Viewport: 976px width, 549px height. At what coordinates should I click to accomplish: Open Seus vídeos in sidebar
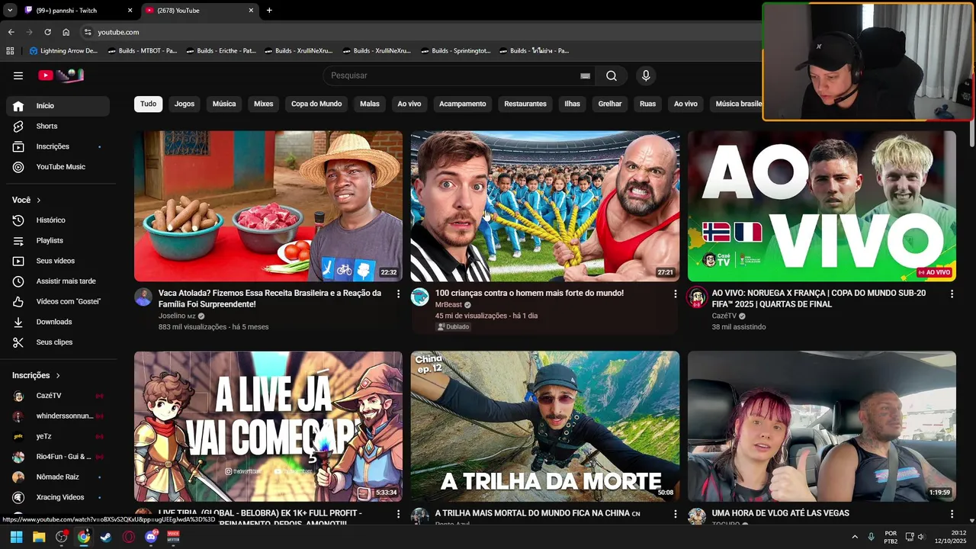(x=58, y=261)
